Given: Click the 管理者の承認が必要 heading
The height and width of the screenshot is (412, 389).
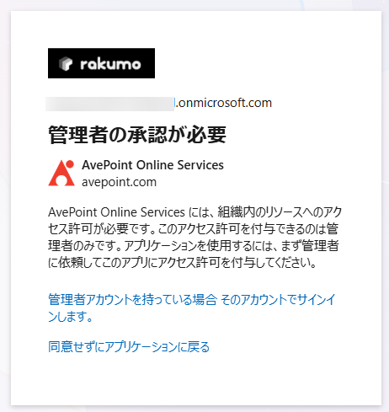Looking at the screenshot, I should 137,135.
